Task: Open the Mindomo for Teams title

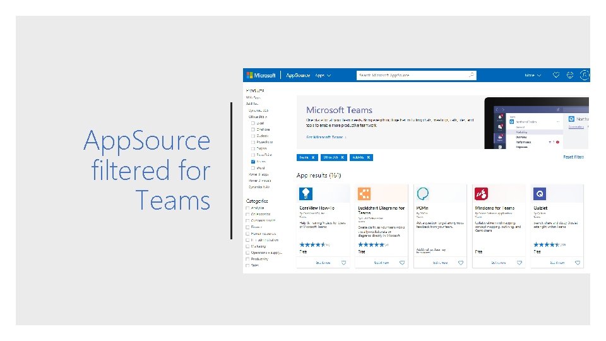Action: 495,208
